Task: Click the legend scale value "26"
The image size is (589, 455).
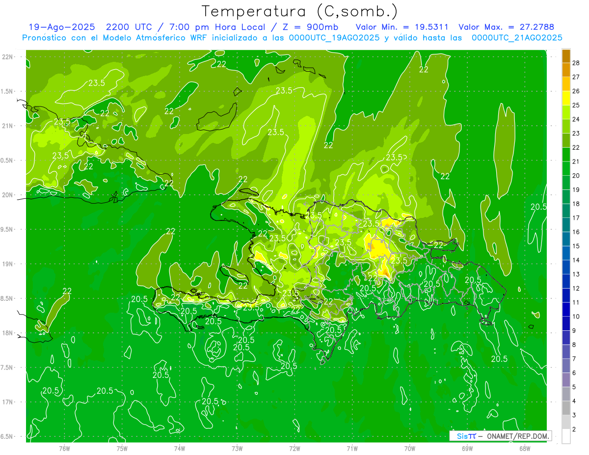Action: tap(576, 91)
